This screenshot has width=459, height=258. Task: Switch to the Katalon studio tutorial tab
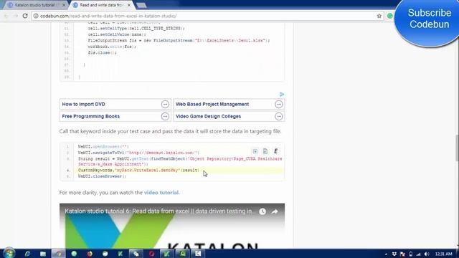[x=35, y=5]
